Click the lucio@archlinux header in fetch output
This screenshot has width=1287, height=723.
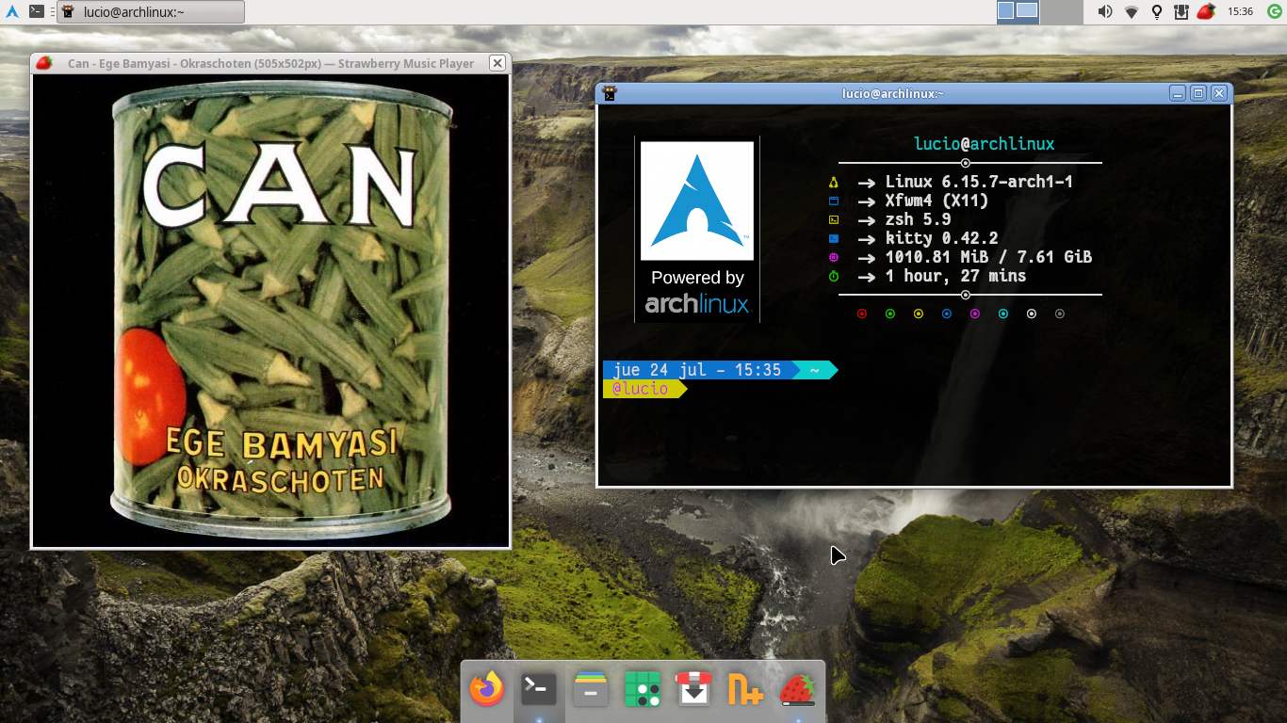point(985,144)
